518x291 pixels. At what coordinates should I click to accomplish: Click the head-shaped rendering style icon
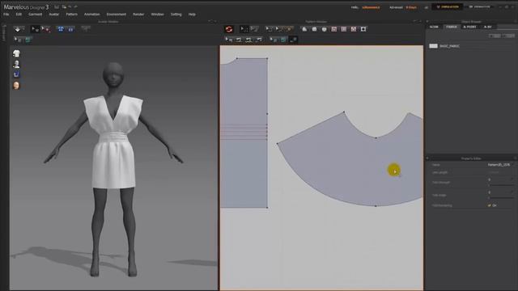point(16,86)
